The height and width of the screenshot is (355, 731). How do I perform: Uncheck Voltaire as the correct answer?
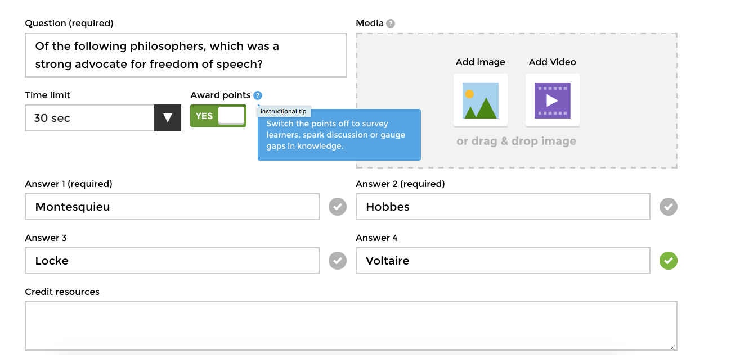pyautogui.click(x=668, y=261)
